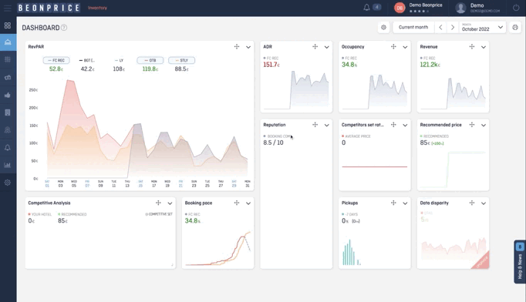
Task: Open the thumbs-up reputation sidebar icon
Action: pyautogui.click(x=8, y=96)
